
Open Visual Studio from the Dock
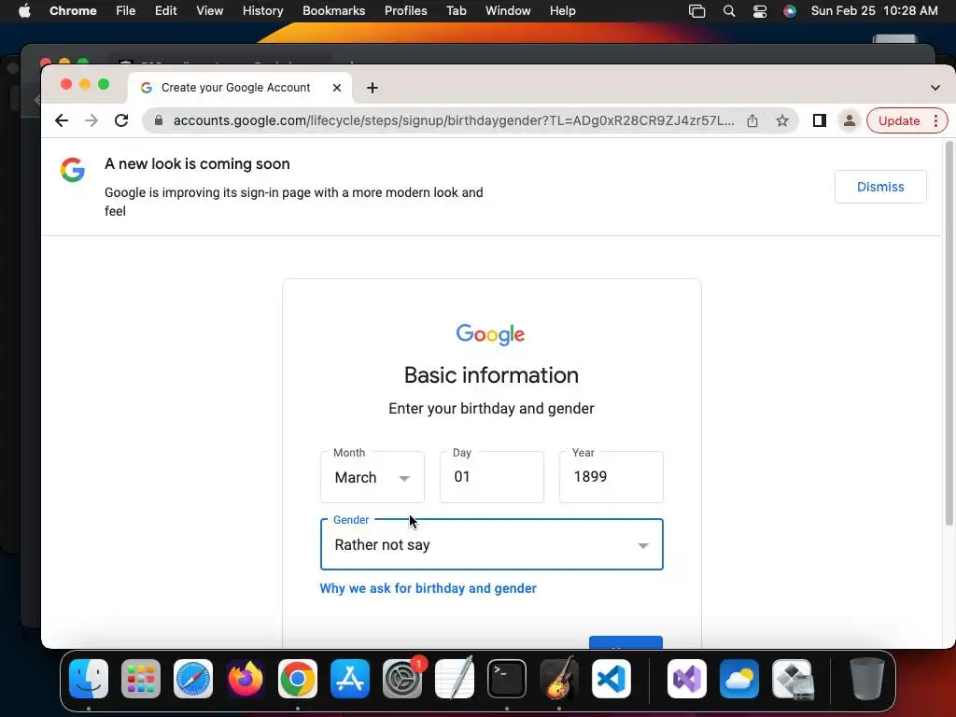click(687, 679)
